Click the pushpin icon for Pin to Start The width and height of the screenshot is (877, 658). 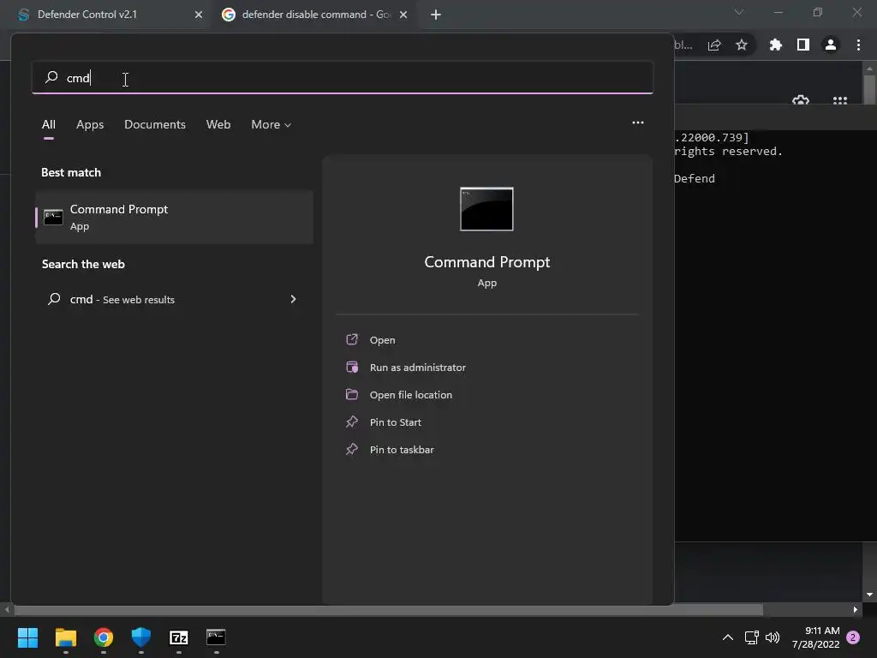tap(352, 422)
